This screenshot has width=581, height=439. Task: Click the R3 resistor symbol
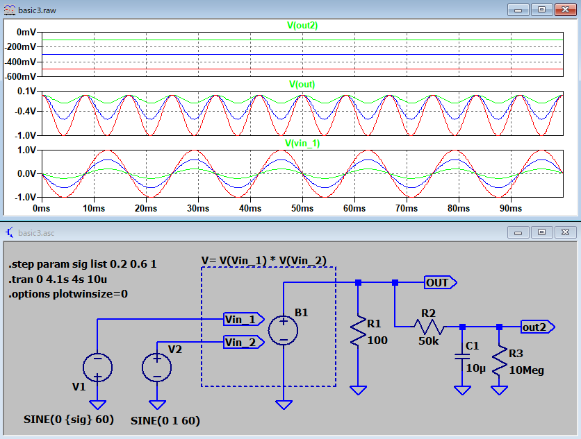(499, 360)
